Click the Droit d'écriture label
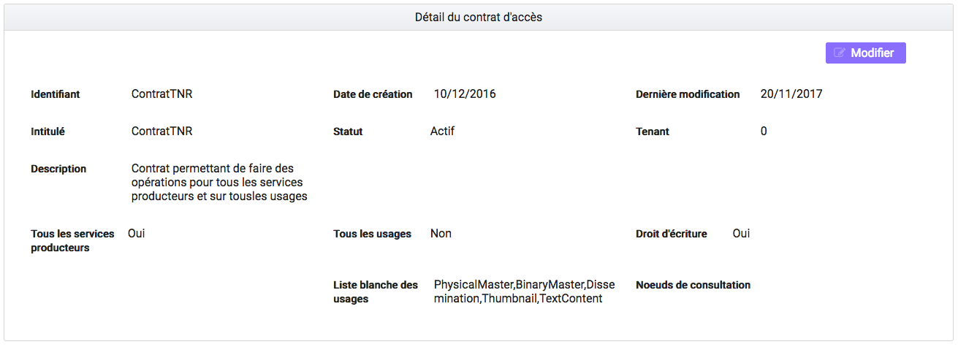This screenshot has width=958, height=347. pyautogui.click(x=672, y=234)
